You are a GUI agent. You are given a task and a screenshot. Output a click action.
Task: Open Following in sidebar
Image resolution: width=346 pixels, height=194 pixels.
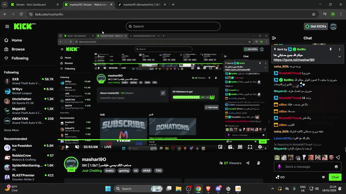click(x=20, y=58)
